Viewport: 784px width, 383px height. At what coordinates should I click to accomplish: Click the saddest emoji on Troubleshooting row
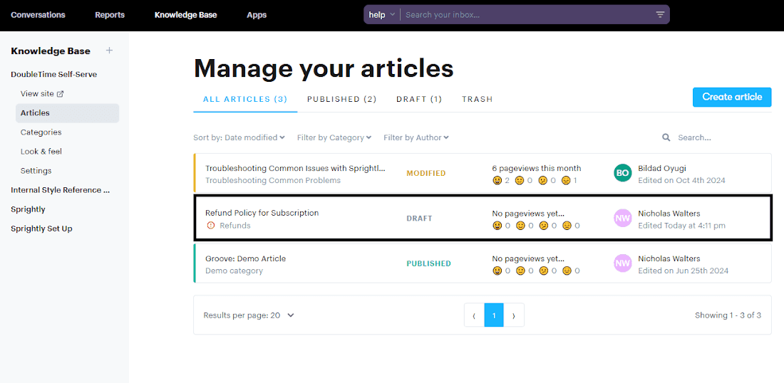tap(567, 180)
